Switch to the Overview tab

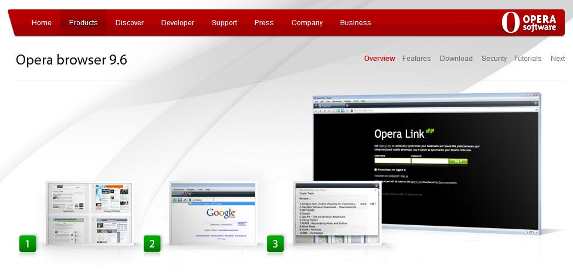point(379,59)
